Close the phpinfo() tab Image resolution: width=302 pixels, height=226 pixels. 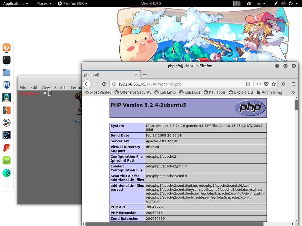(x=136, y=75)
